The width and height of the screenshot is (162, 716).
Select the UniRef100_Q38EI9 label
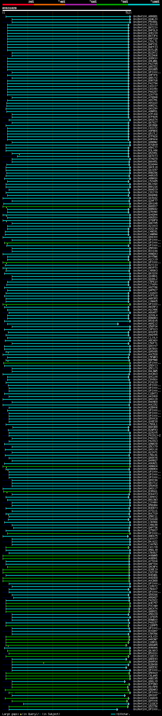tap(145, 569)
